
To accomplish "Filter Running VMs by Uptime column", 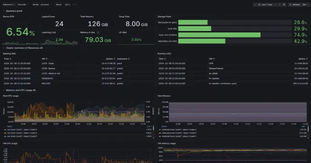I will [114, 59].
